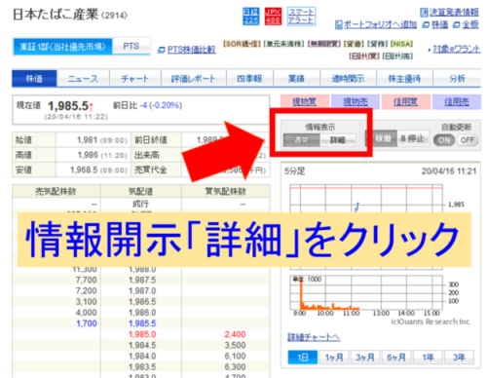Select 1年 chart period
Viewport: 487px width, 378px height.
click(428, 358)
